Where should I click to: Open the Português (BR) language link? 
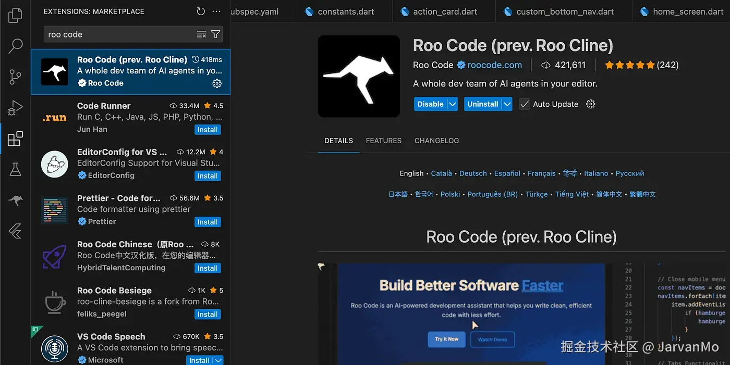493,194
